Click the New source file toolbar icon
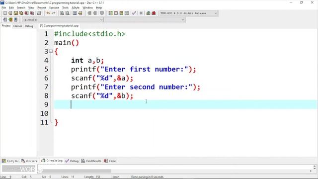This screenshot has width=318, height=179. (5, 13)
